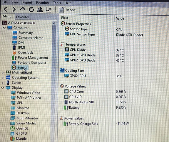Viewport: 169px width, 142px height.
Task: Open the Graph chart toolbar icon
Action: point(48,10)
